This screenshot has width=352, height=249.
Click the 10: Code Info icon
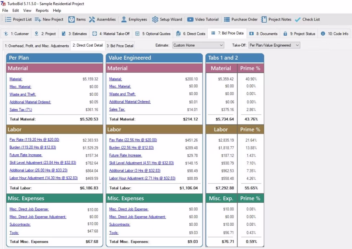(x=323, y=34)
